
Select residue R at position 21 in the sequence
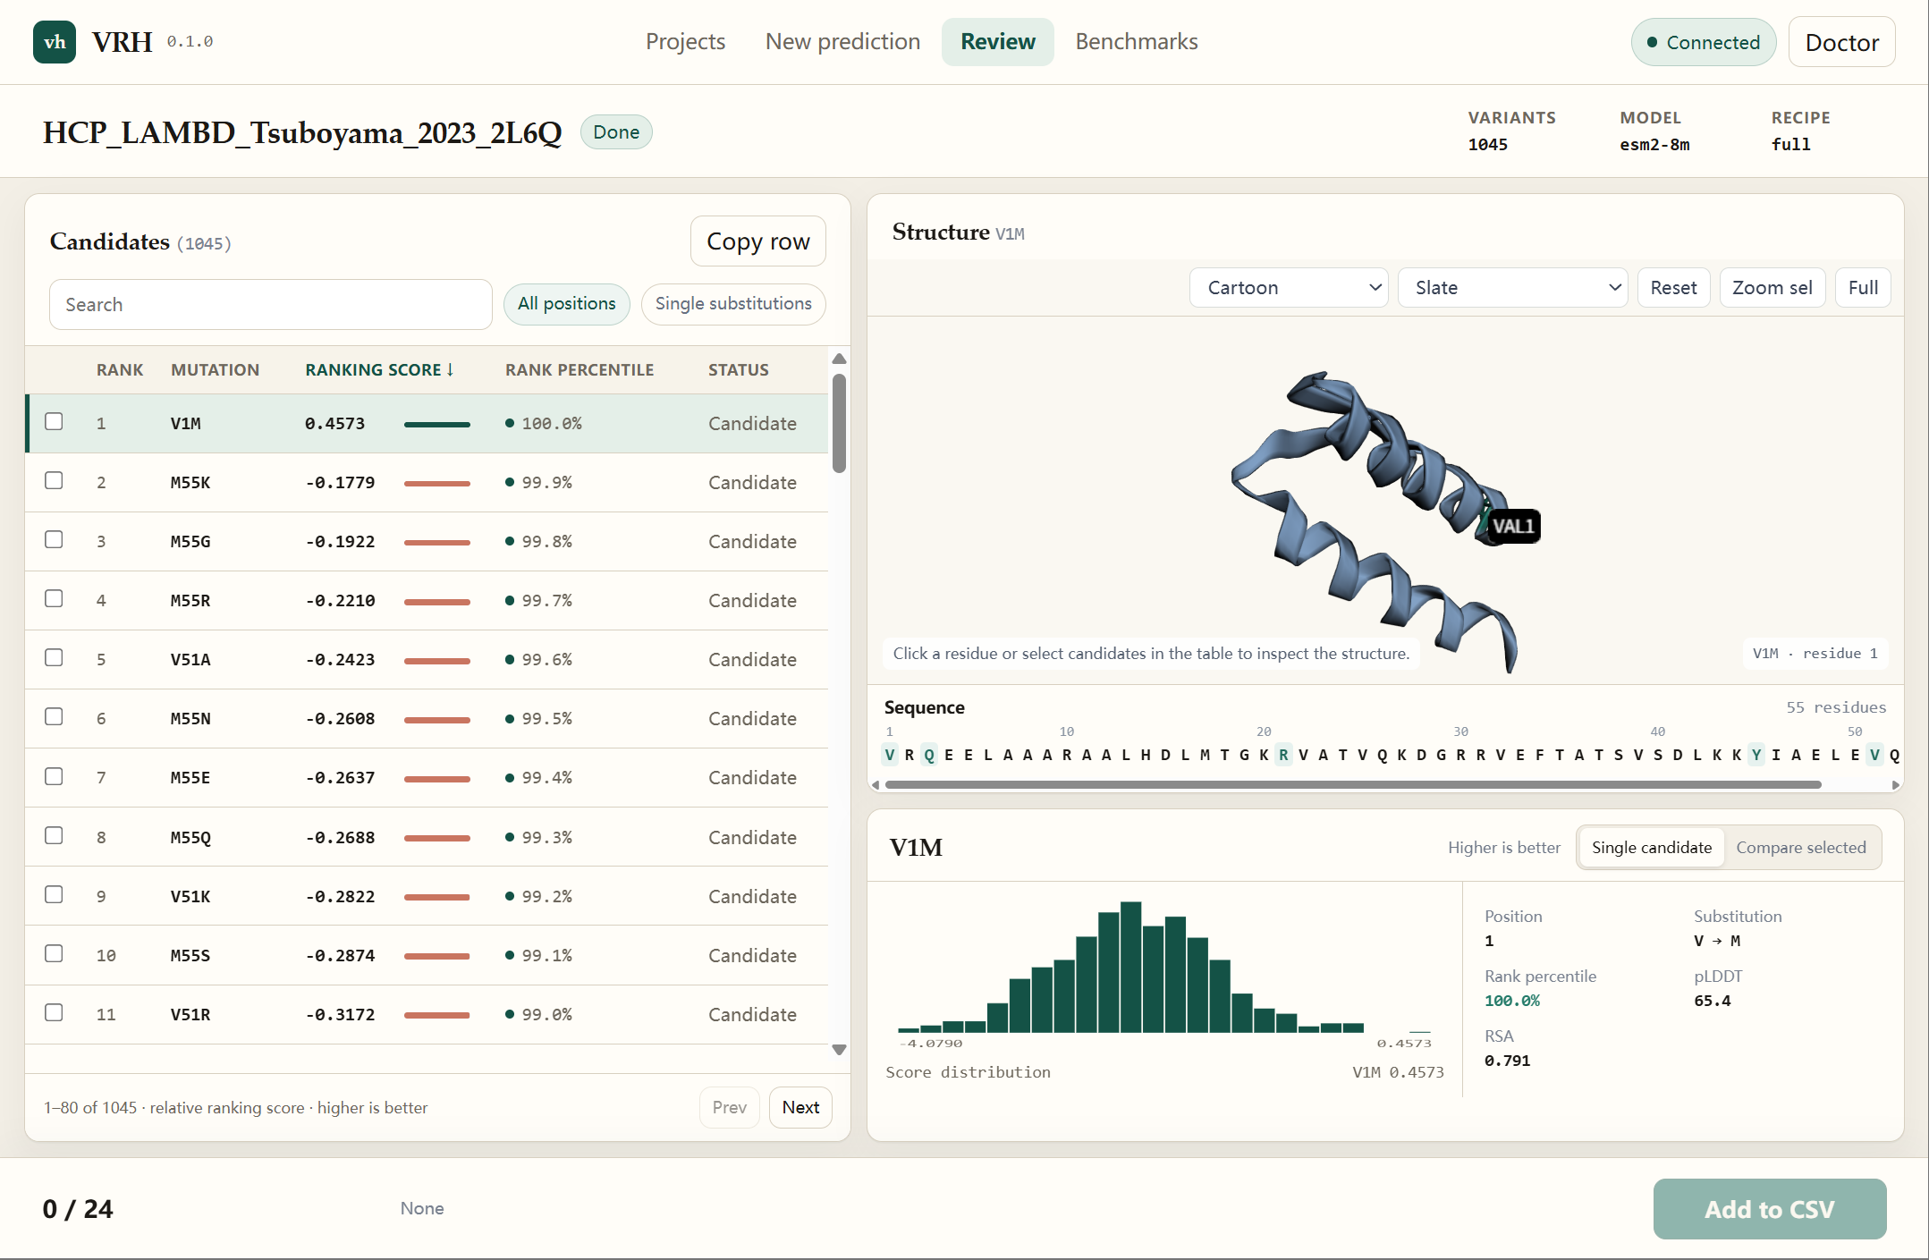1283,755
